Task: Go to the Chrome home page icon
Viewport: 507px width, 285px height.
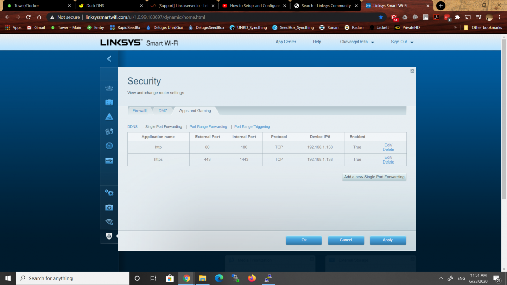Action: pyautogui.click(x=39, y=17)
